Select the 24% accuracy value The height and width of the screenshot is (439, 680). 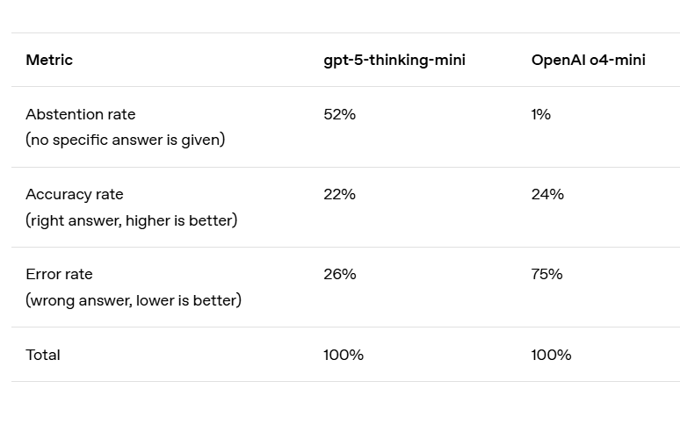[x=547, y=194]
